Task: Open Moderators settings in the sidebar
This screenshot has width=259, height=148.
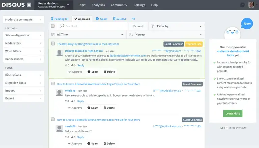Action: pyautogui.click(x=24, y=43)
